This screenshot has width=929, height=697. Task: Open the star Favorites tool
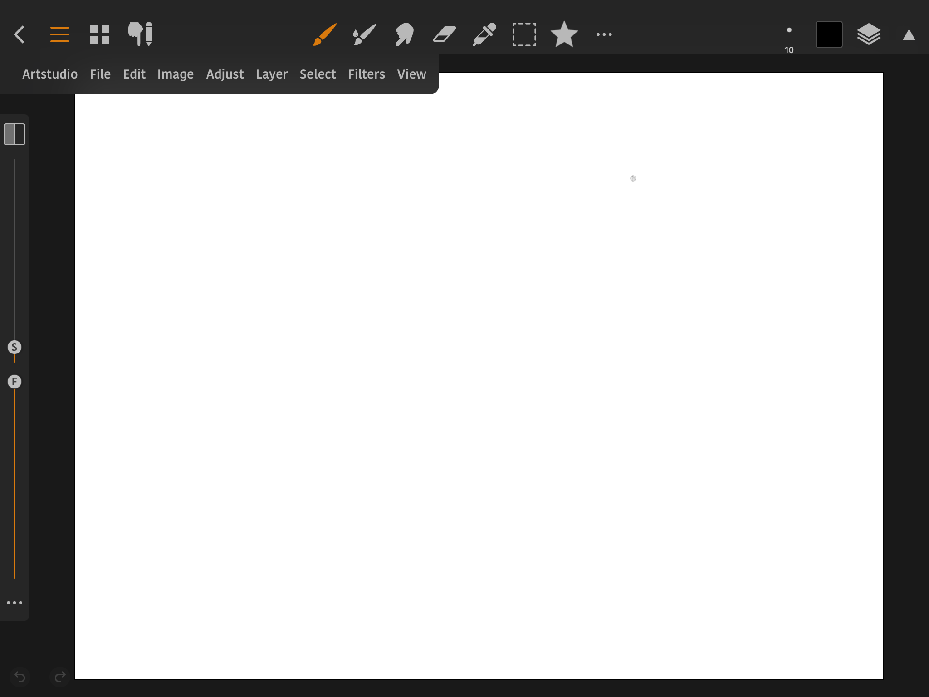[564, 34]
